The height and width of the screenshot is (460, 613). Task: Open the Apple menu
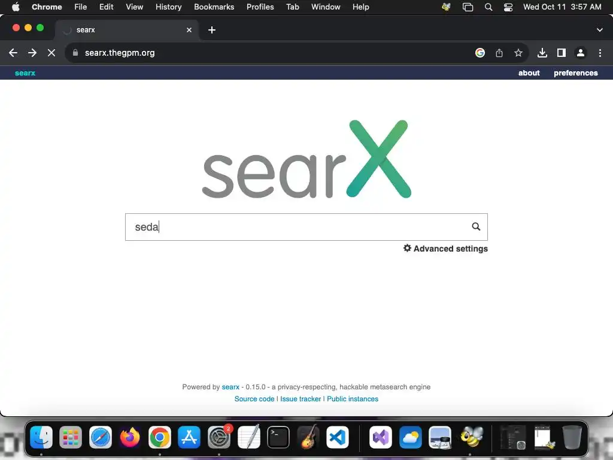click(x=16, y=7)
